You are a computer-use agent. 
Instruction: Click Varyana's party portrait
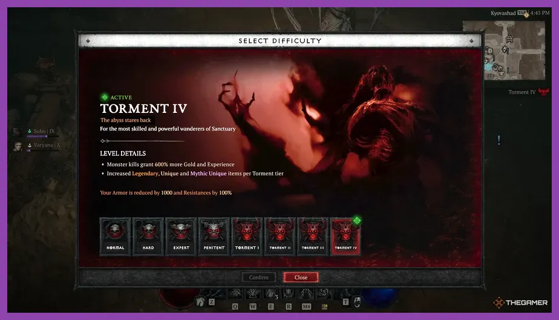pyautogui.click(x=18, y=146)
